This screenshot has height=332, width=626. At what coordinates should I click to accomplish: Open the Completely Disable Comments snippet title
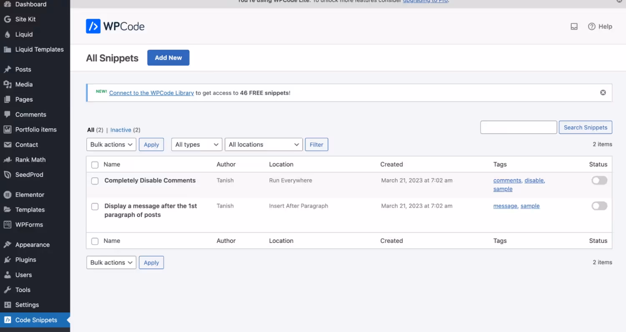click(x=150, y=180)
